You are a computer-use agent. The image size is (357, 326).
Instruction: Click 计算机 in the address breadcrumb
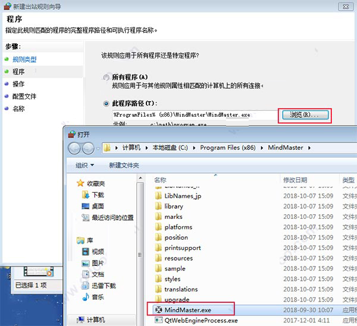pyautogui.click(x=131, y=148)
